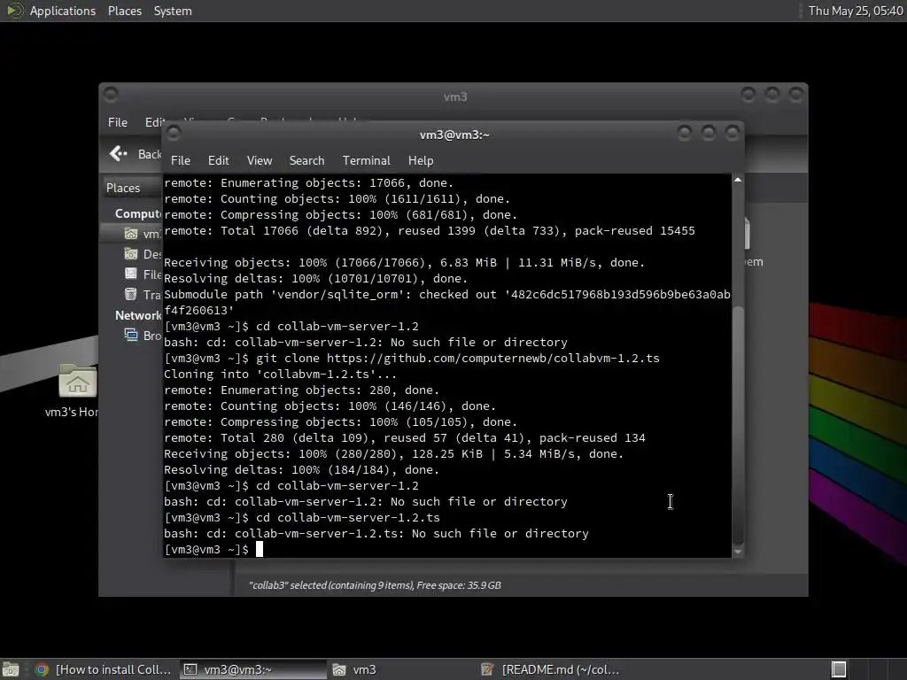
Task: Click the text editor icon in taskbar
Action: point(488,669)
